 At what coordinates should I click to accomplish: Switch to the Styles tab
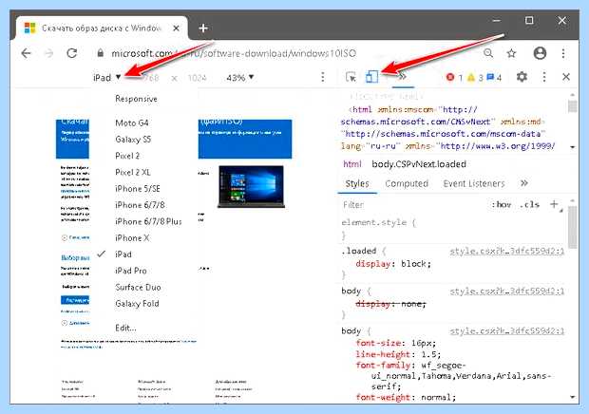tap(357, 183)
